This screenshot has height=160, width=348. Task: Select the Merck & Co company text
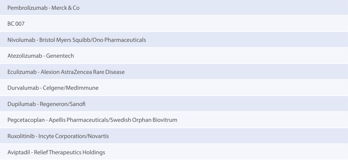click(x=65, y=8)
